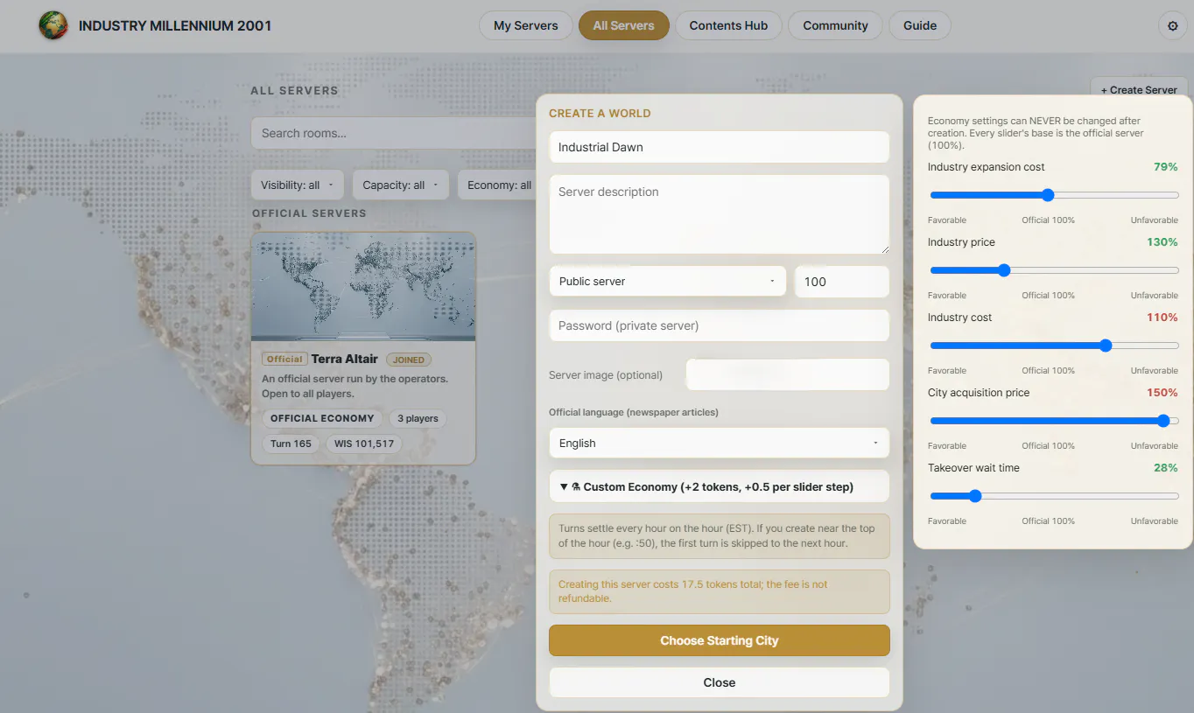Open the Guide tab
Screen dimensions: 1194x713
[x=920, y=25]
